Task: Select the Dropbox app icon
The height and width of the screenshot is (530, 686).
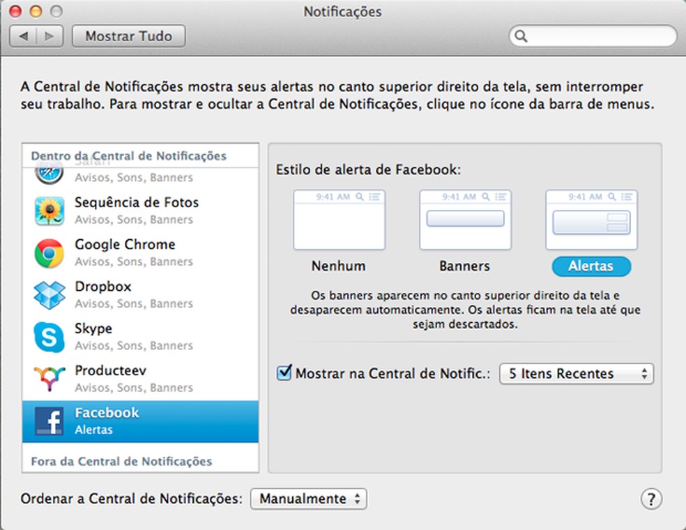Action: pos(48,294)
